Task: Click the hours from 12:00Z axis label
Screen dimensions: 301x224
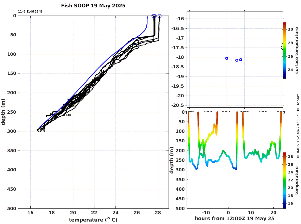Action: (x=235, y=219)
